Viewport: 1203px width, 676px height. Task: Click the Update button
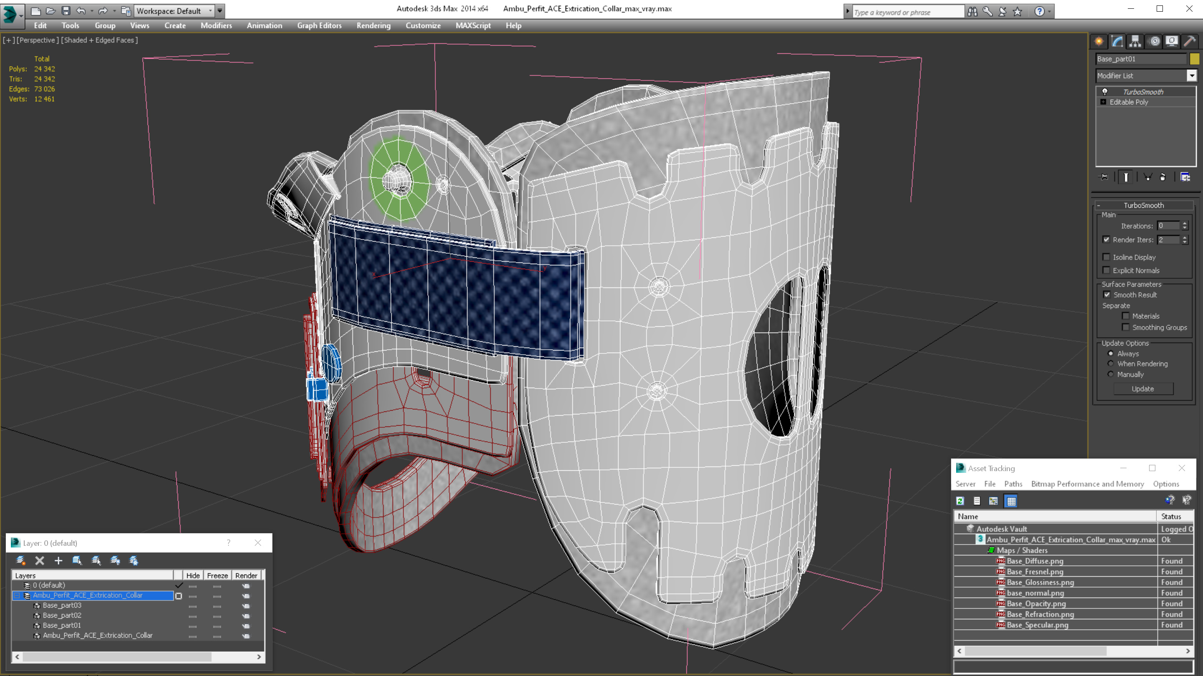(x=1142, y=388)
